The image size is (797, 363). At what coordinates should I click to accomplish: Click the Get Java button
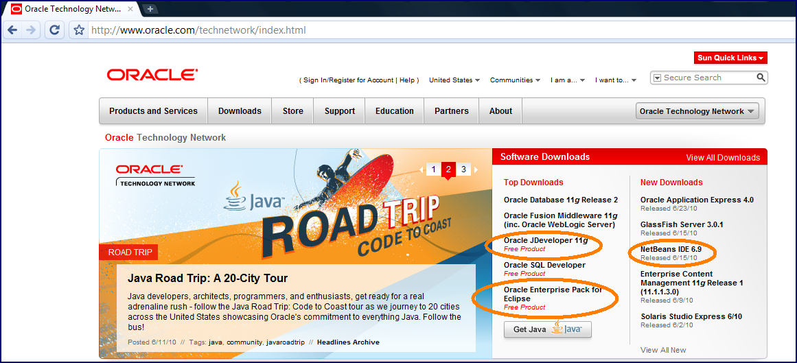tap(547, 329)
